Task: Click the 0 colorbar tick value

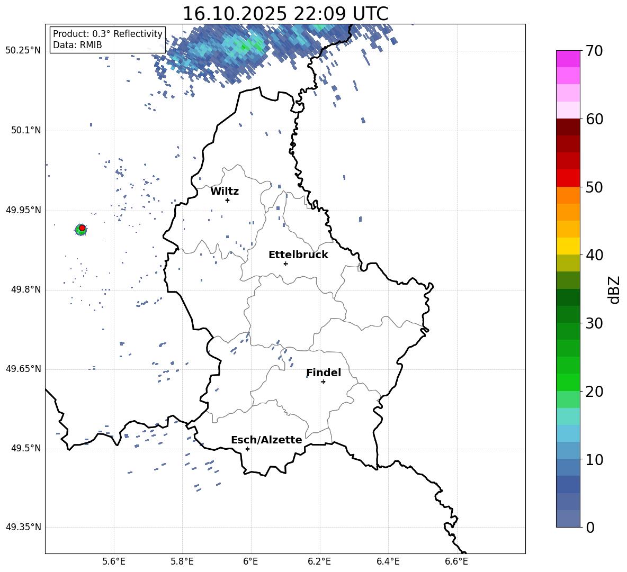Action: (x=590, y=527)
